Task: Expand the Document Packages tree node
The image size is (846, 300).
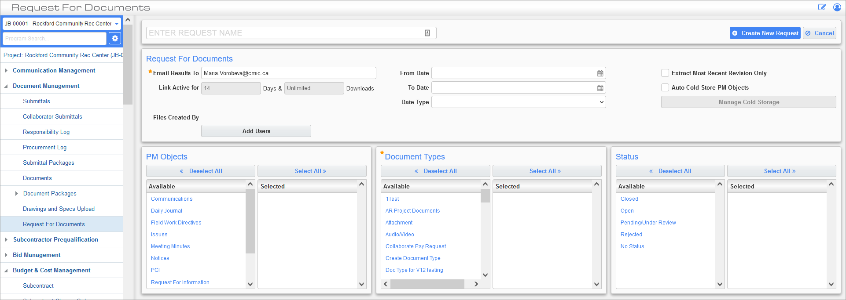Action: [17, 194]
